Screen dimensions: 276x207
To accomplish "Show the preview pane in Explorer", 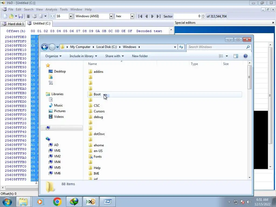I will point(236,56).
